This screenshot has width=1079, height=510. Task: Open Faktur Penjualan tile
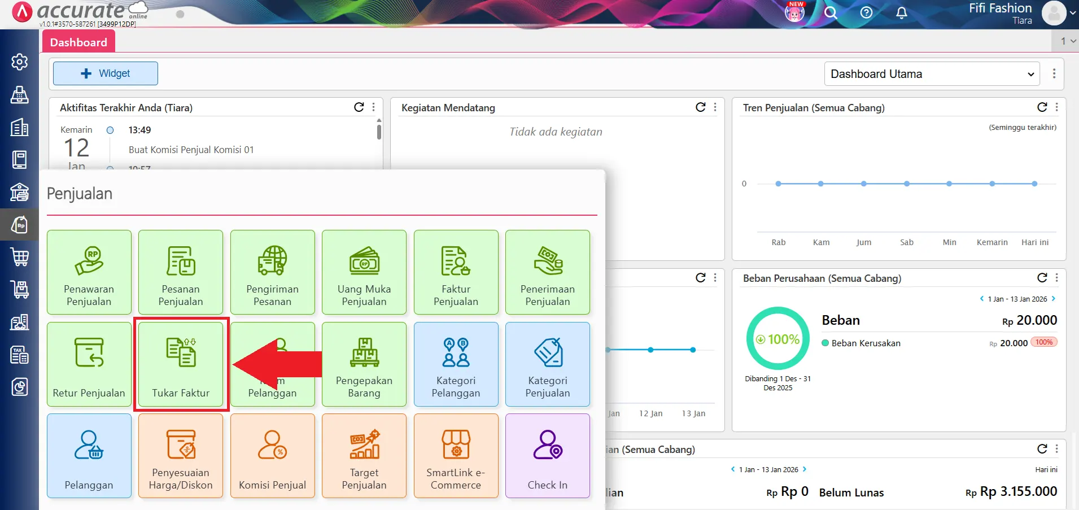(456, 272)
